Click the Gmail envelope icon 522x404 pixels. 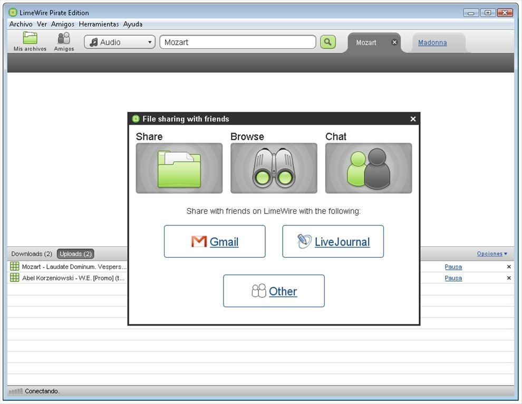click(x=199, y=241)
